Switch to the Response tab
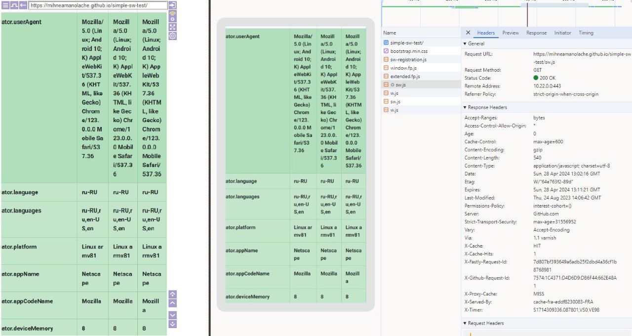Image resolution: width=632 pixels, height=336 pixels. tap(536, 33)
